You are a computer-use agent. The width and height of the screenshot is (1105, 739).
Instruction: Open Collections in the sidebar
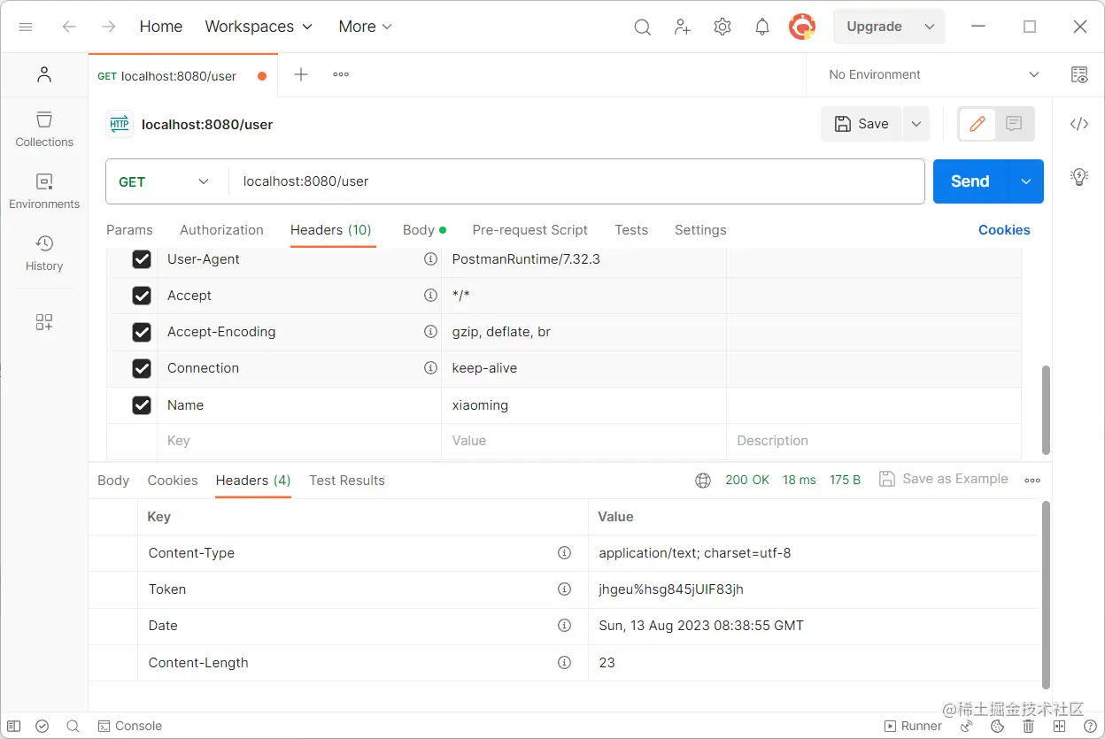[44, 129]
